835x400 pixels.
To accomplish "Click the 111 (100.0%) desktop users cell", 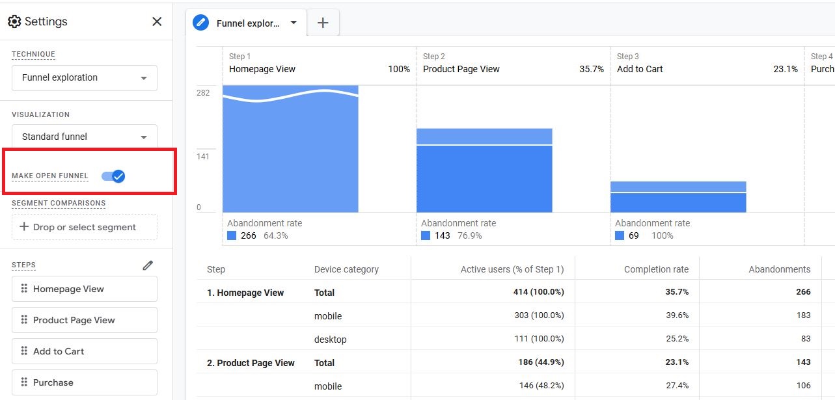I will point(540,339).
